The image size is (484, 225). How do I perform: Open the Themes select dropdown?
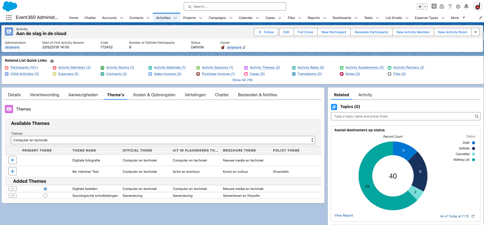click(x=163, y=140)
